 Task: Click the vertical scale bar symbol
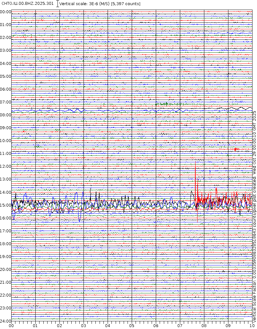click(x=58, y=4)
